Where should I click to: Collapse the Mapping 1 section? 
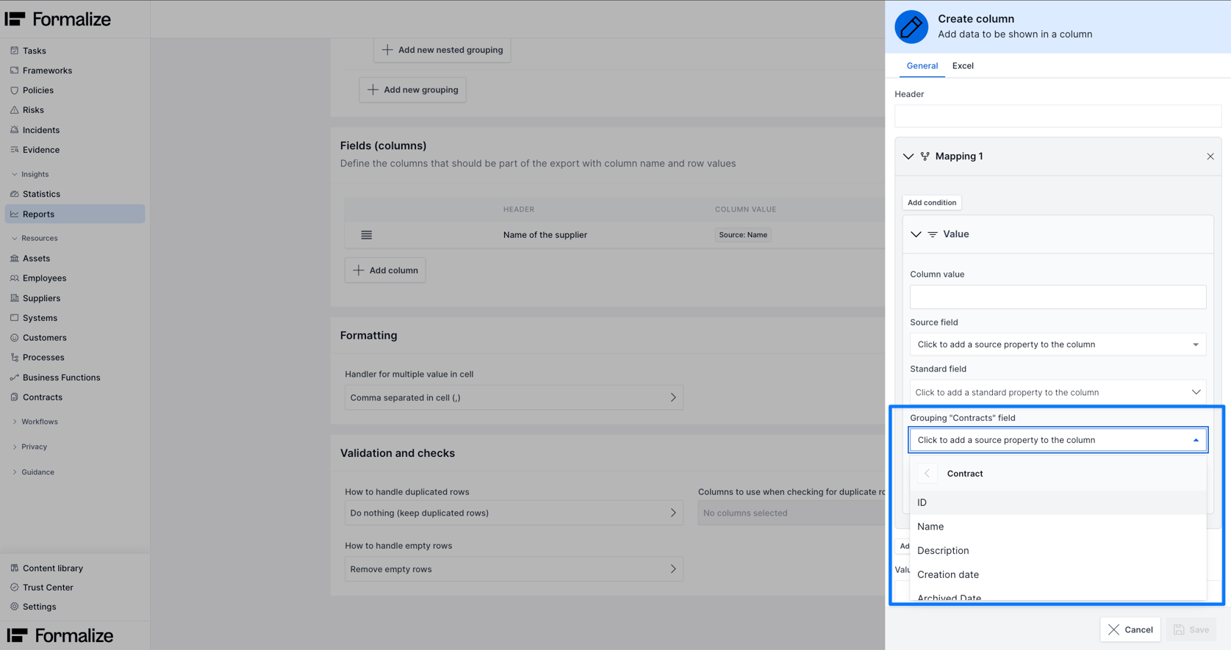click(x=908, y=156)
